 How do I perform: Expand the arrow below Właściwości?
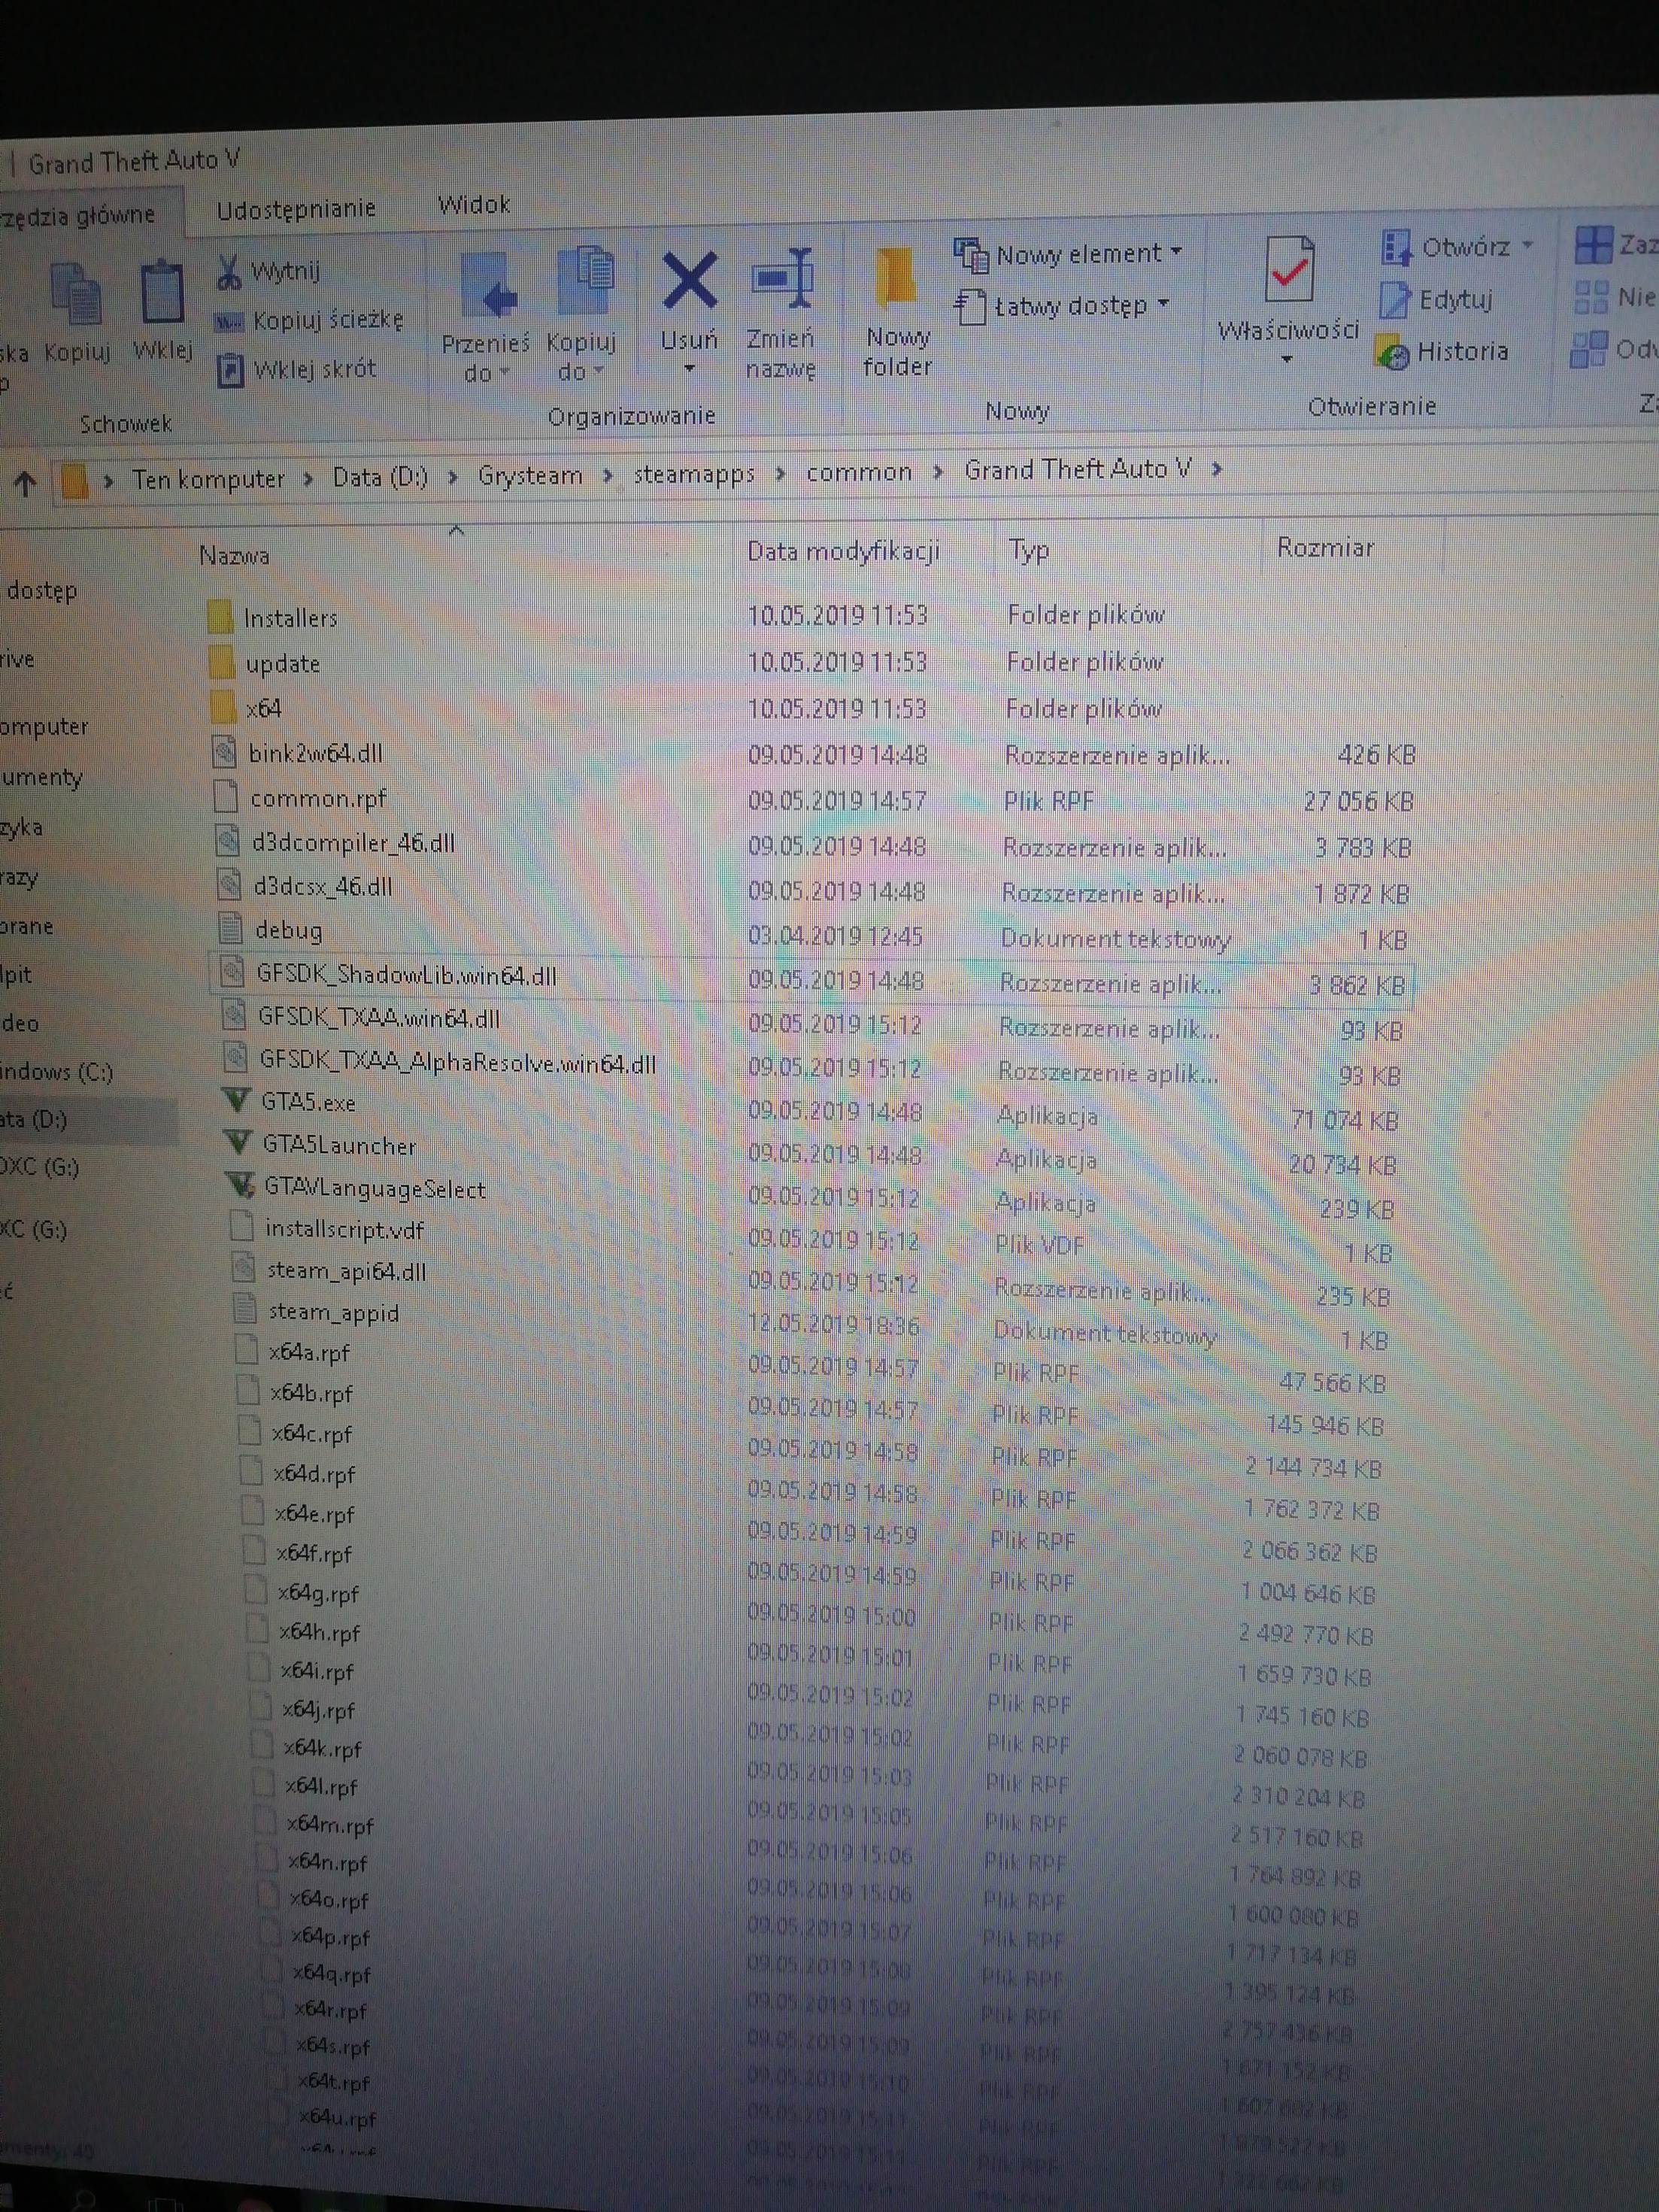(x=1287, y=359)
